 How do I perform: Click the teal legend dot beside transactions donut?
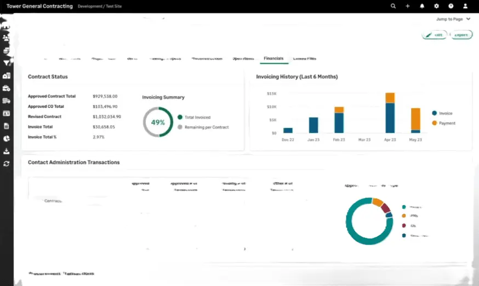[x=403, y=207]
